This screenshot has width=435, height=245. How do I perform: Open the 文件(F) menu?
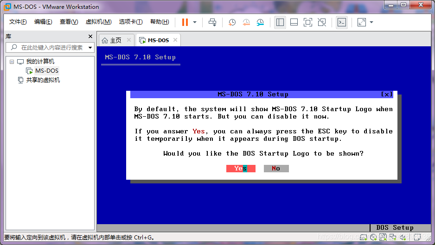(18, 22)
